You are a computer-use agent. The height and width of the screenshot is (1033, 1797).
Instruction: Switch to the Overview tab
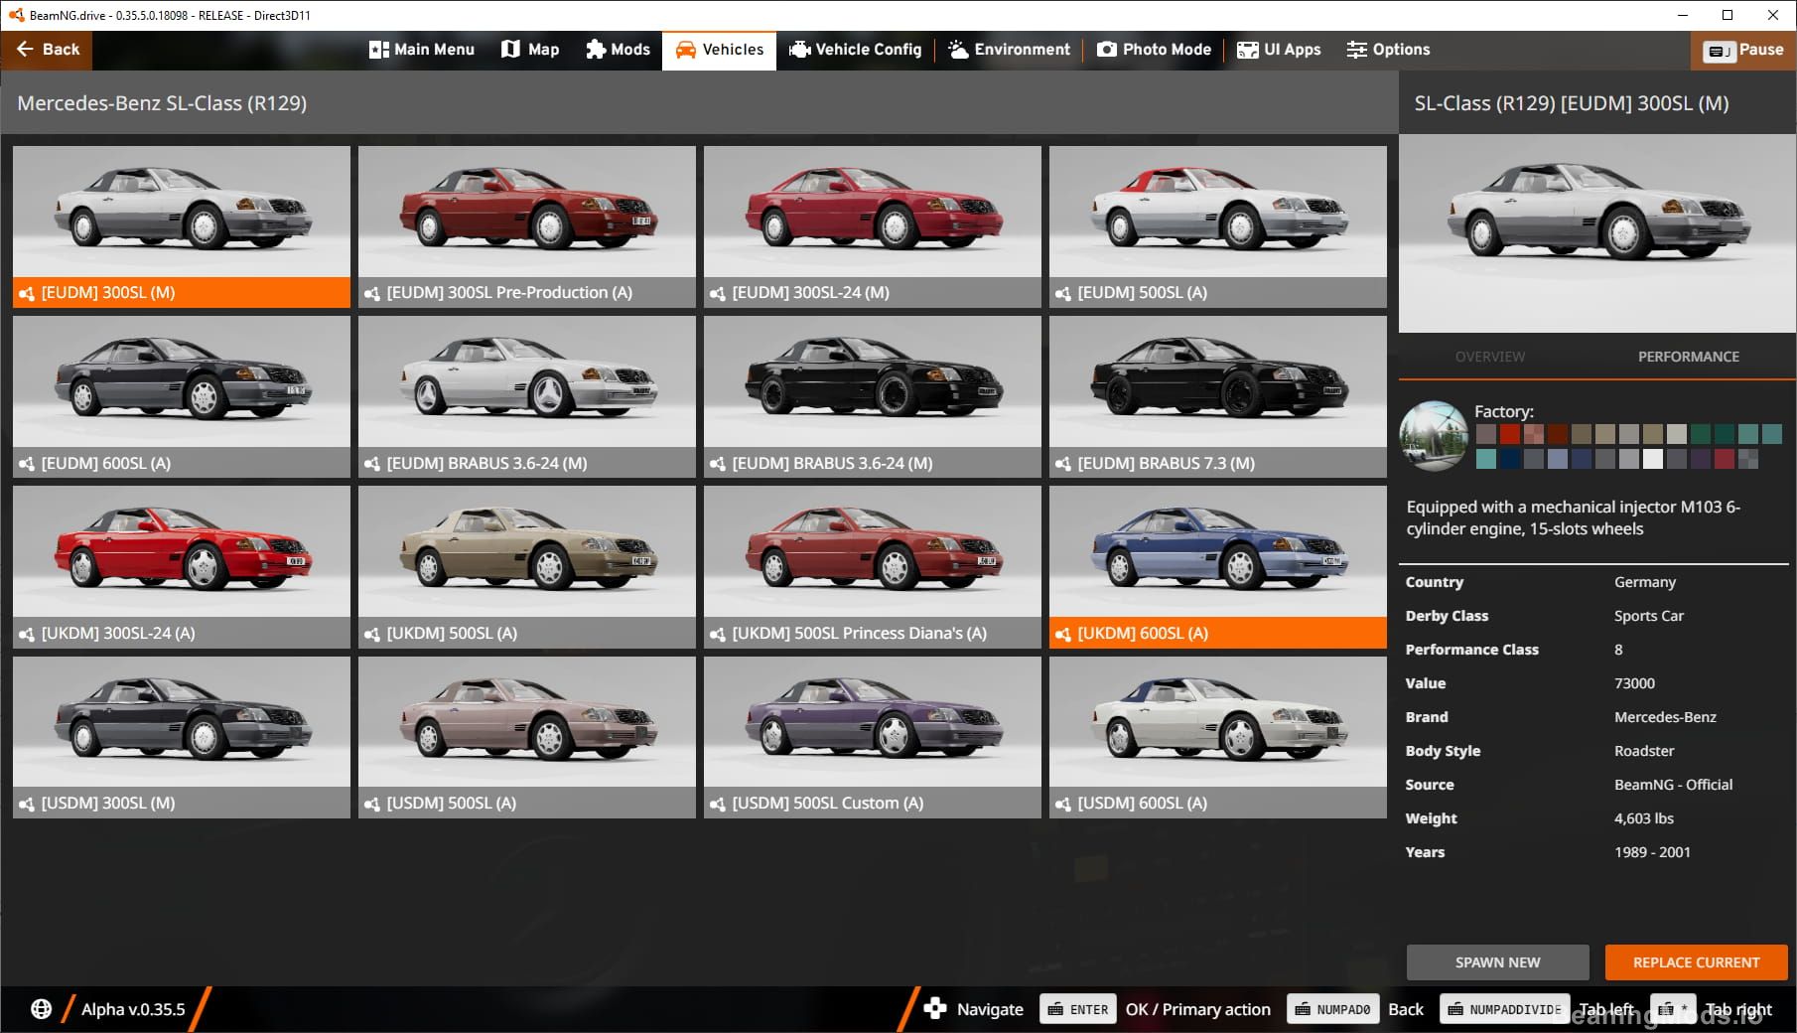click(1490, 357)
